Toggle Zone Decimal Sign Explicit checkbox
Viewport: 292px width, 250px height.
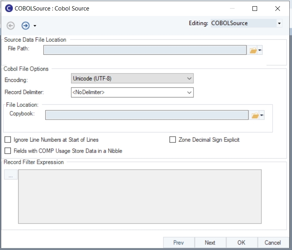point(173,140)
